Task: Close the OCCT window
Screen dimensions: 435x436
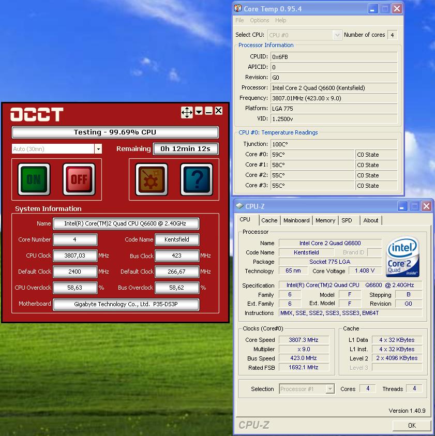Action: point(219,111)
